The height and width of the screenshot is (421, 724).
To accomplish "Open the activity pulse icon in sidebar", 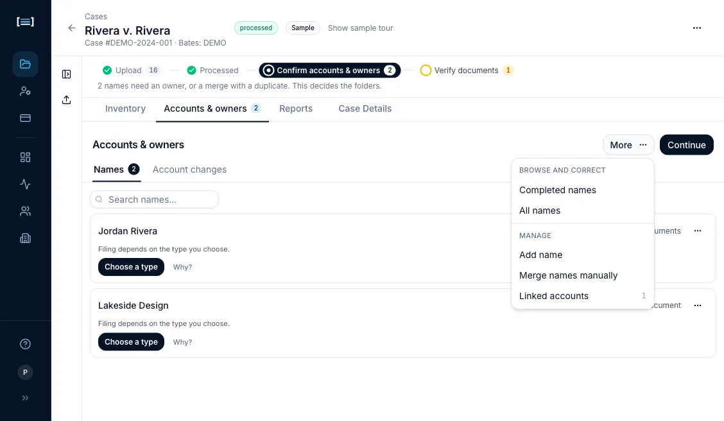I will click(x=26, y=184).
